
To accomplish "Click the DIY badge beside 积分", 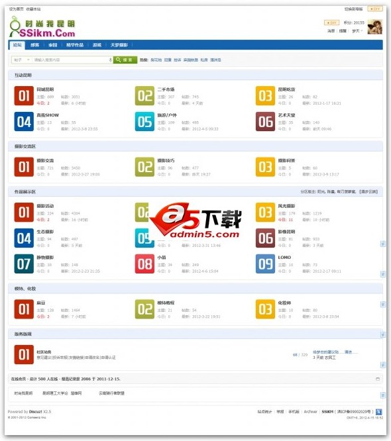I will (332, 23).
